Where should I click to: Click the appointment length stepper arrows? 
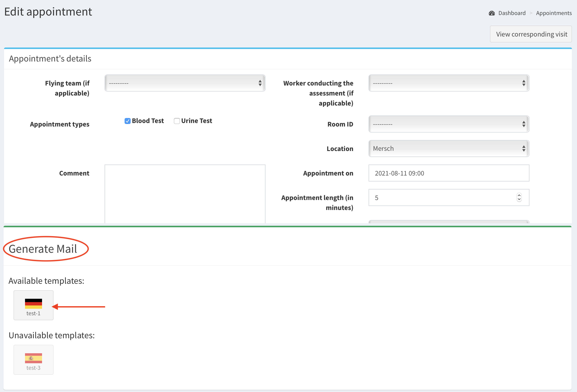point(519,197)
